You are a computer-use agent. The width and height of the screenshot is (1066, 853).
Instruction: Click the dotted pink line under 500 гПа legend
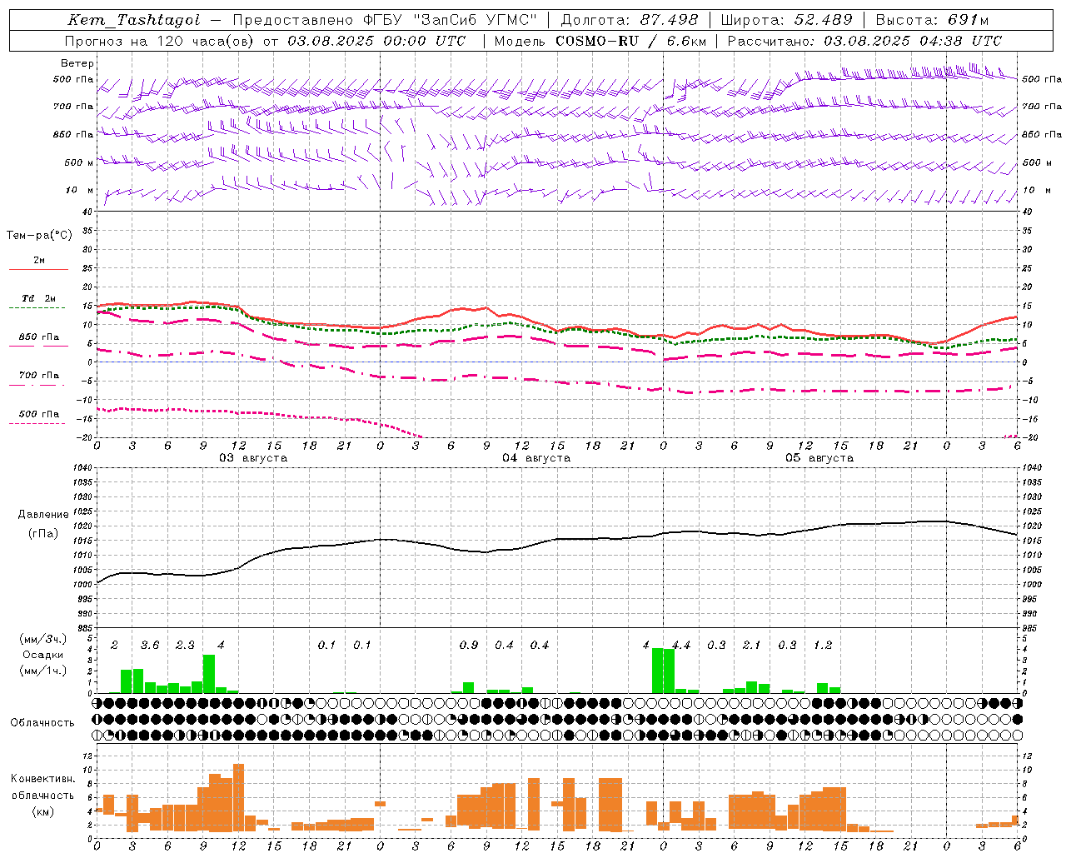pyautogui.click(x=38, y=424)
